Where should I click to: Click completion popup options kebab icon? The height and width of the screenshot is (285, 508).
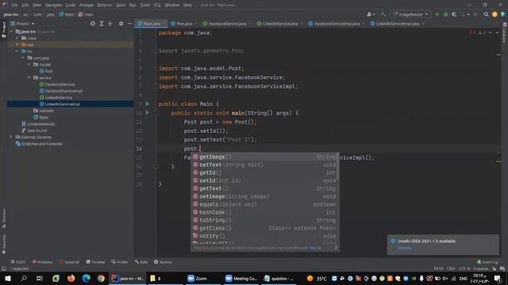click(x=336, y=248)
